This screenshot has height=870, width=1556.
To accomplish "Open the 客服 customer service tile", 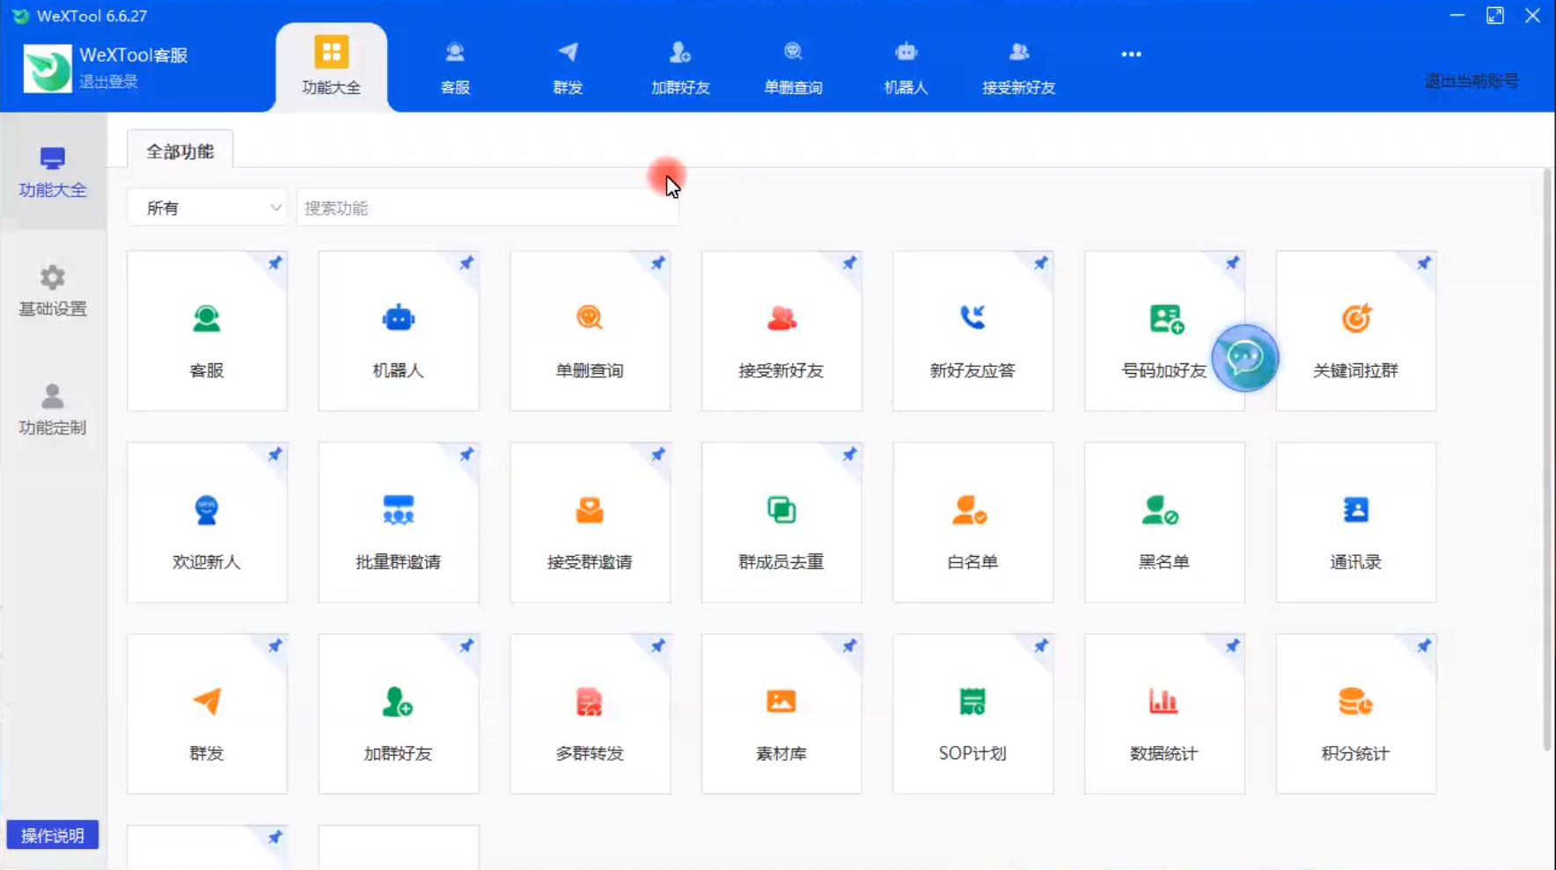I will click(207, 332).
